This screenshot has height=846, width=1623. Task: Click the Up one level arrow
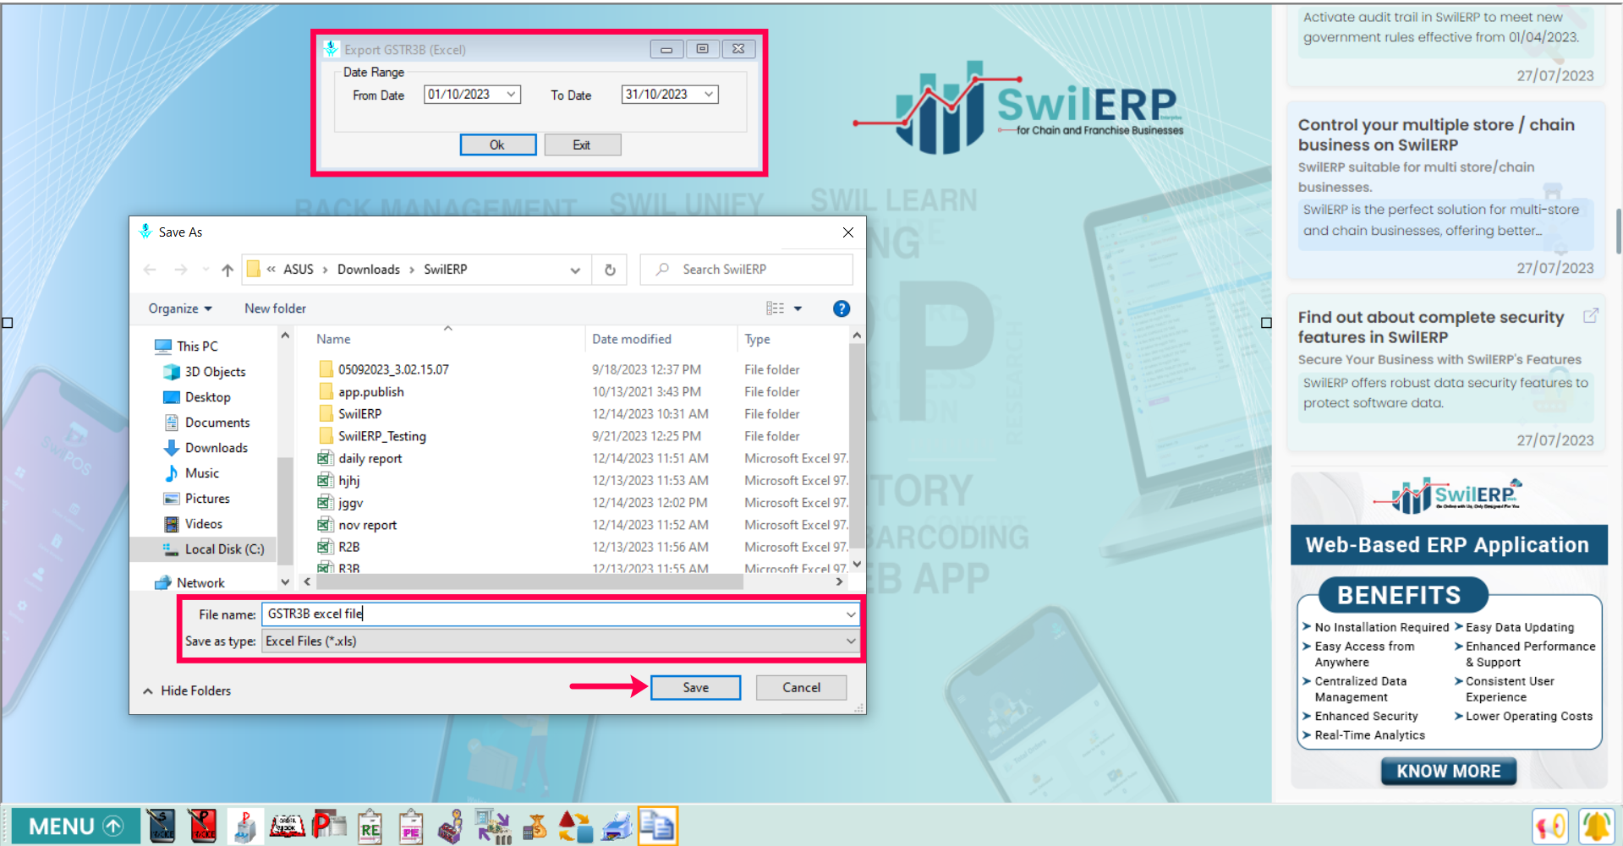(x=228, y=270)
